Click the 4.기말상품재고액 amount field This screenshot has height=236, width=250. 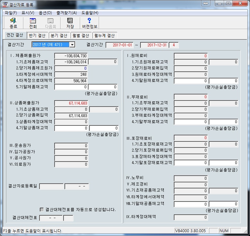tap(71, 128)
